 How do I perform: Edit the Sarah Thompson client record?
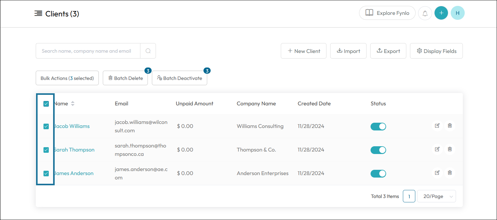tap(437, 149)
